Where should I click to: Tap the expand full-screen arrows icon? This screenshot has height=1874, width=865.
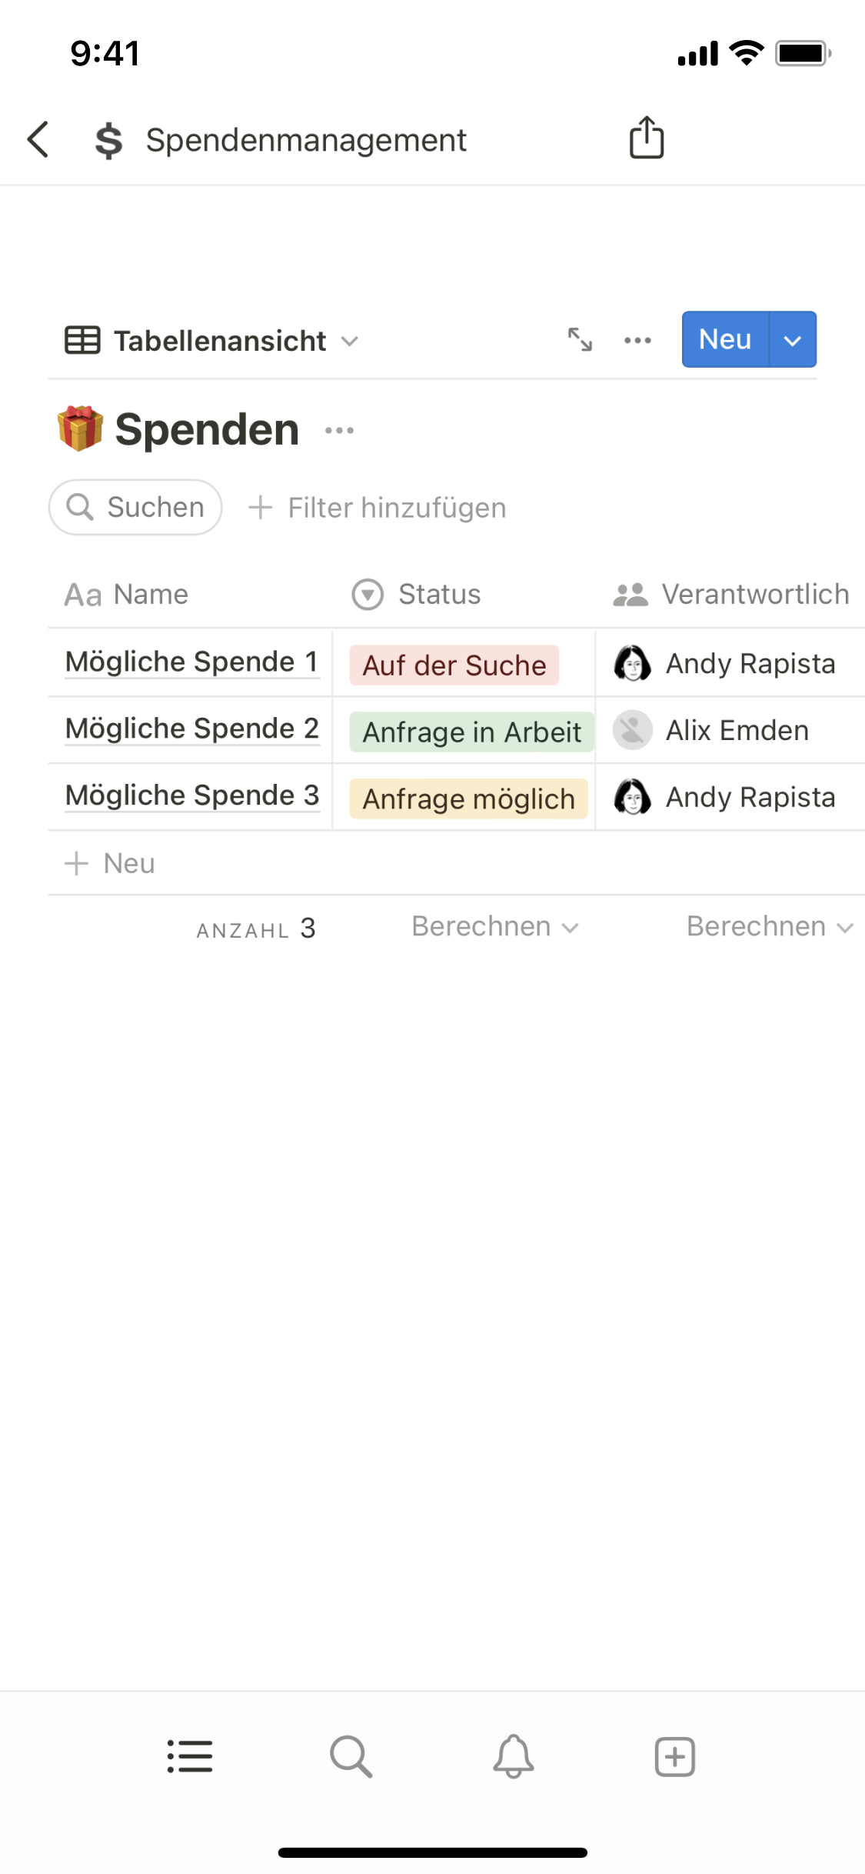point(580,339)
